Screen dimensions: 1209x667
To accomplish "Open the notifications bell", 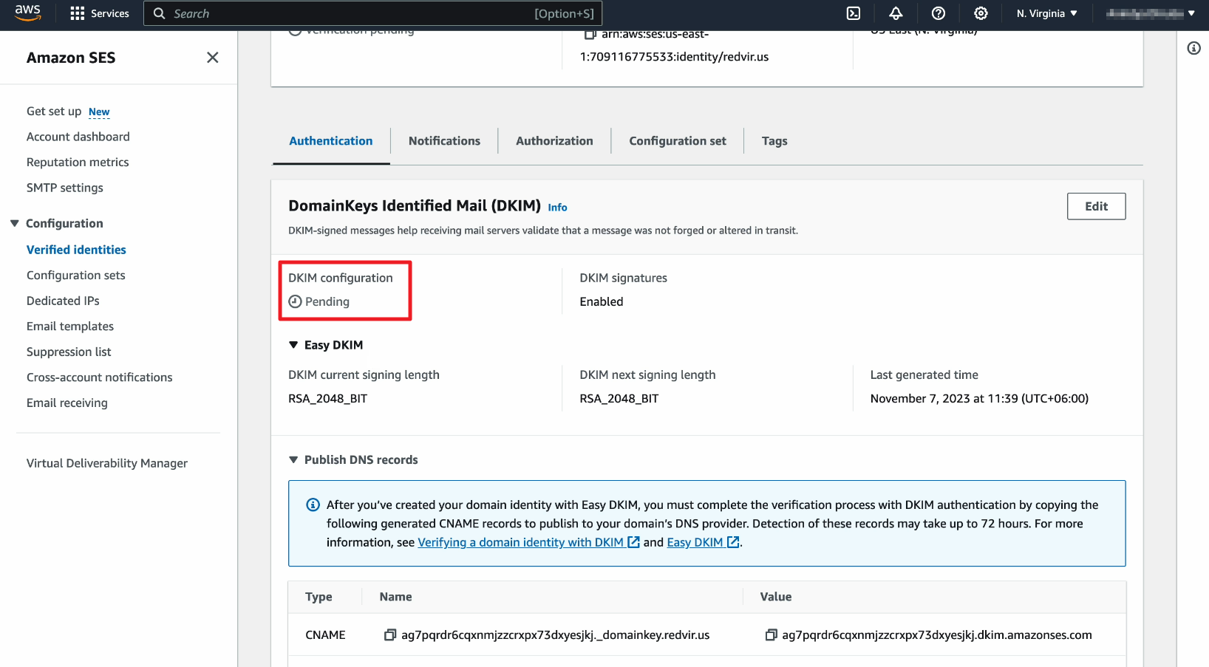I will [x=896, y=13].
